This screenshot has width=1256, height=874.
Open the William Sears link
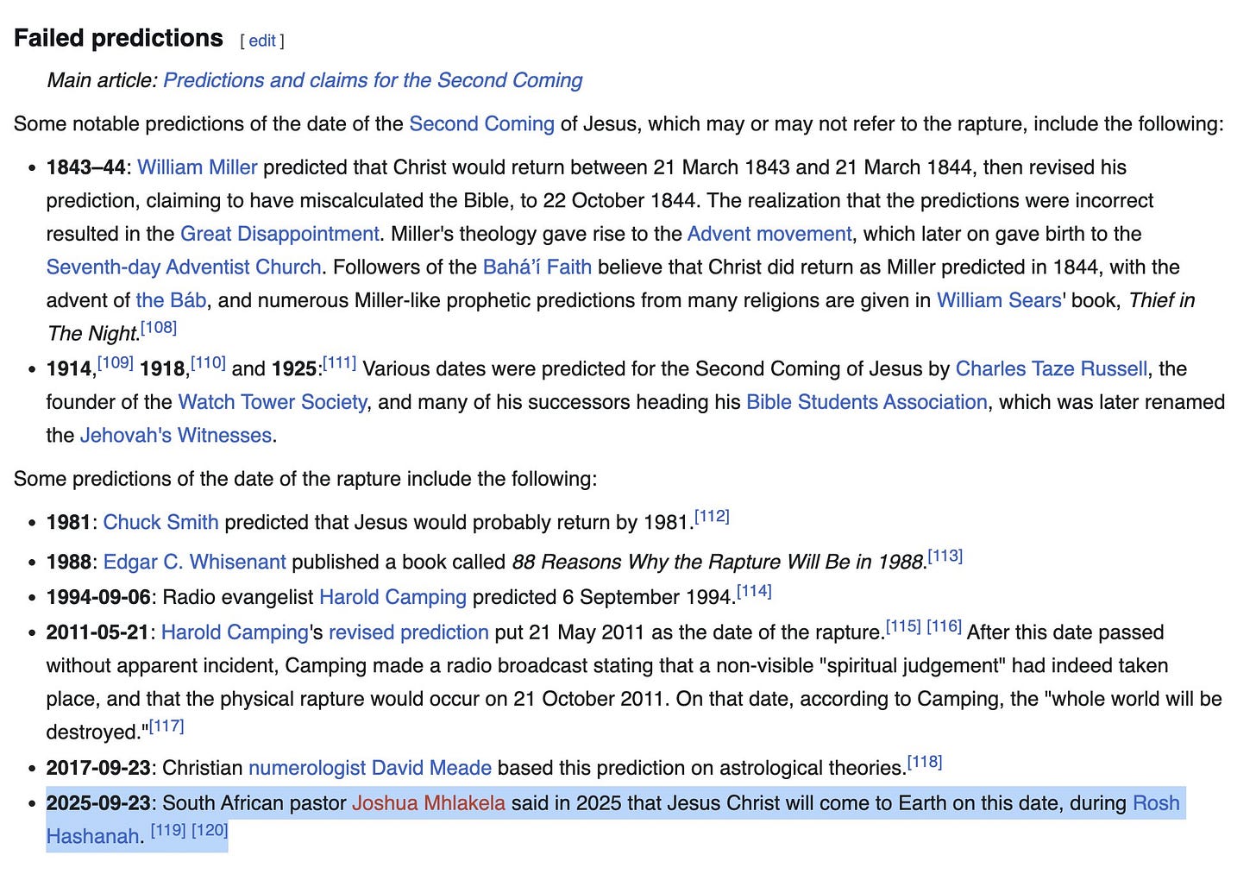coord(999,300)
